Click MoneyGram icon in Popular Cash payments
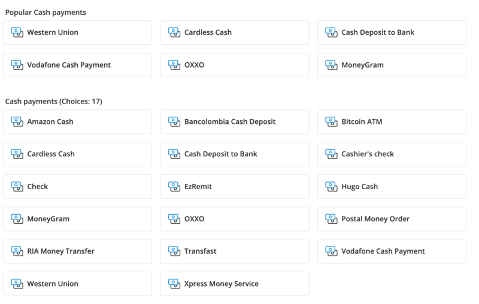 tap(331, 65)
